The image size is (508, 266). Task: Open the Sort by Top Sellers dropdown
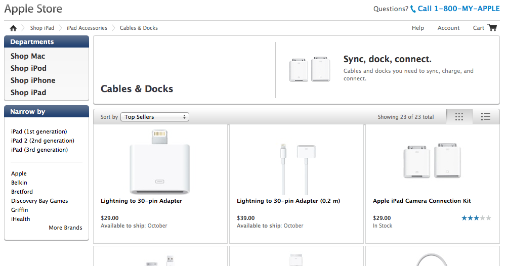(x=155, y=117)
